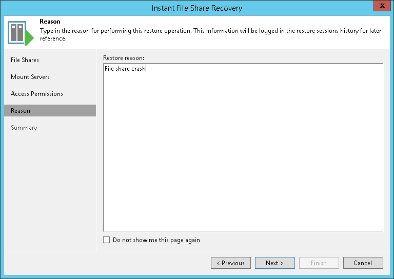Screen dimensions: 394x279
Task: Tick the 'Do not show me this page again' checkbox
Action: pyautogui.click(x=107, y=240)
